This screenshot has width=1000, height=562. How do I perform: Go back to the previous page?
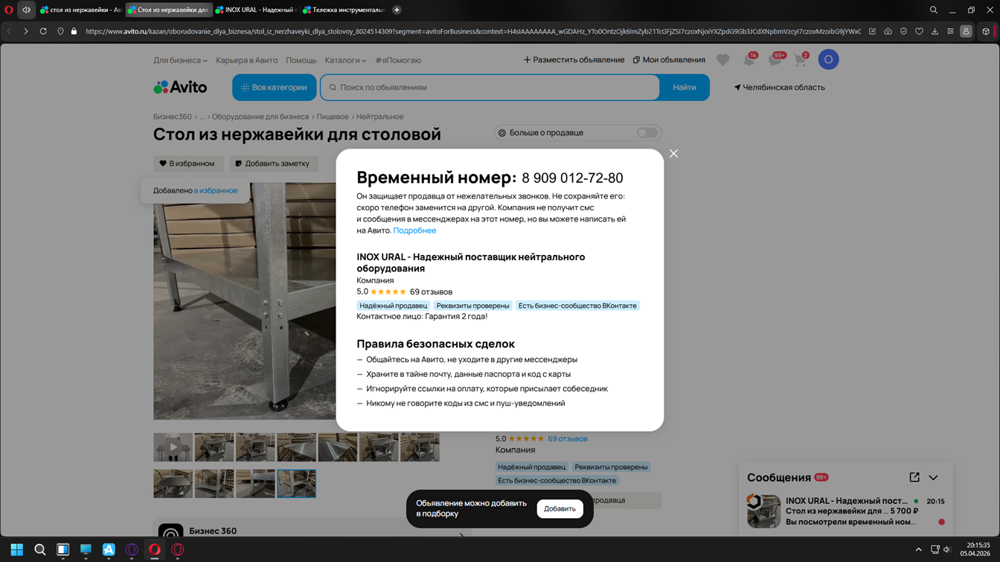tap(9, 31)
